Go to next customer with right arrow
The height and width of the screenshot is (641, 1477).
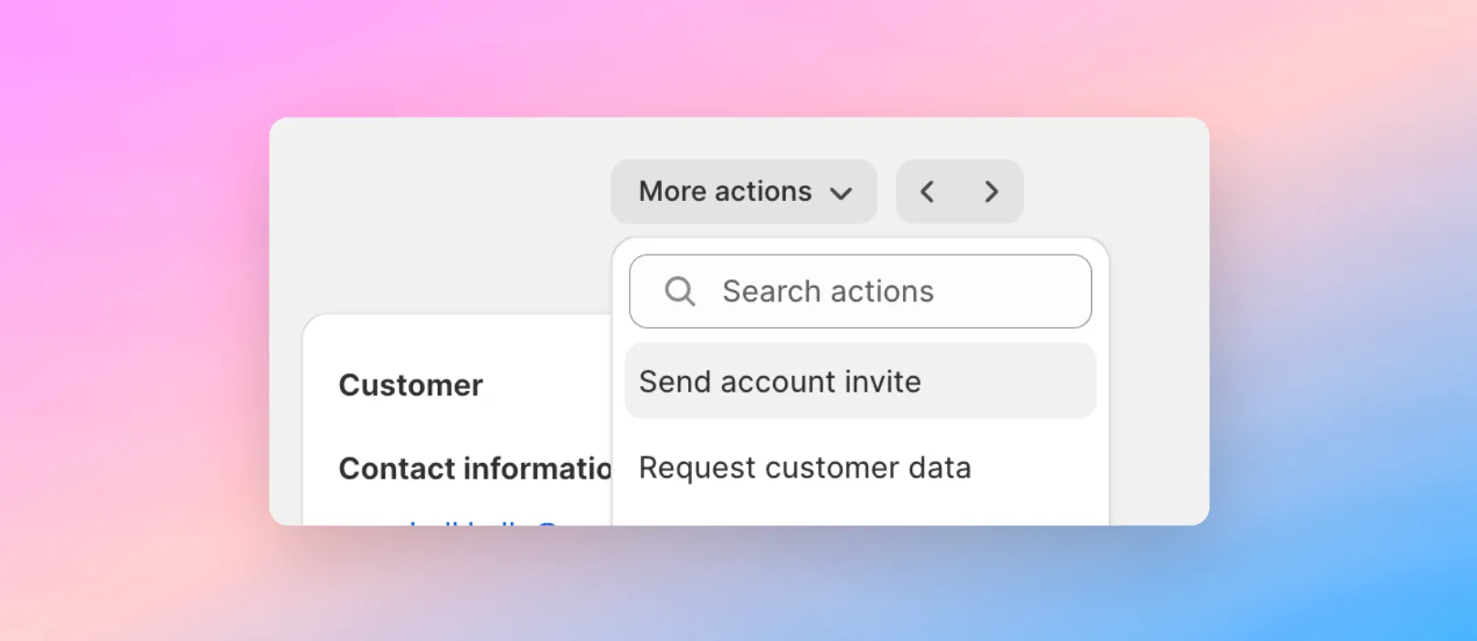point(992,192)
